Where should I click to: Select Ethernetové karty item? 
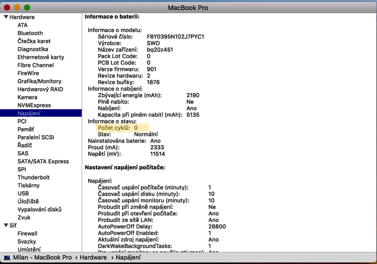coord(41,57)
